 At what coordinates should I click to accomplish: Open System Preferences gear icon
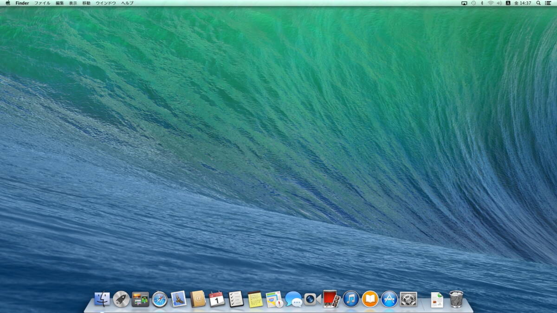click(408, 299)
